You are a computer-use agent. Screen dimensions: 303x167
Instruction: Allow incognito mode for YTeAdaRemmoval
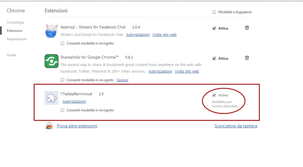point(62,110)
